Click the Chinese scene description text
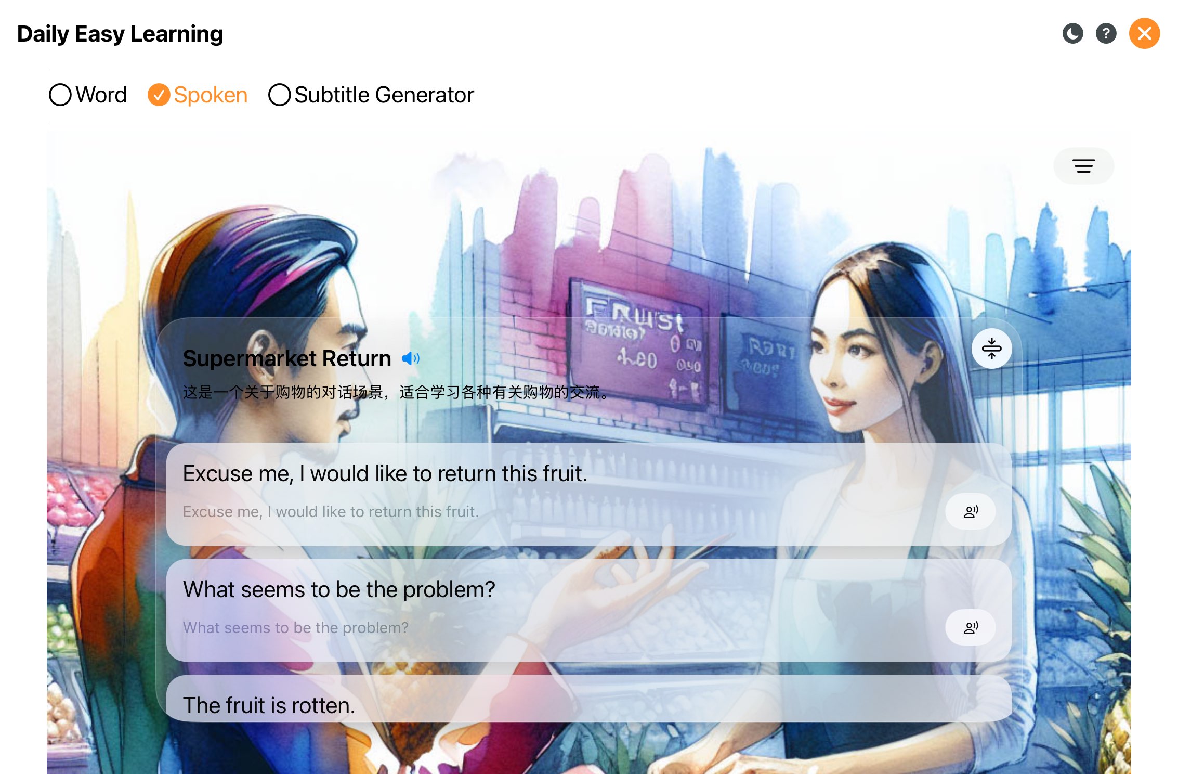1178x774 pixels. click(x=396, y=392)
